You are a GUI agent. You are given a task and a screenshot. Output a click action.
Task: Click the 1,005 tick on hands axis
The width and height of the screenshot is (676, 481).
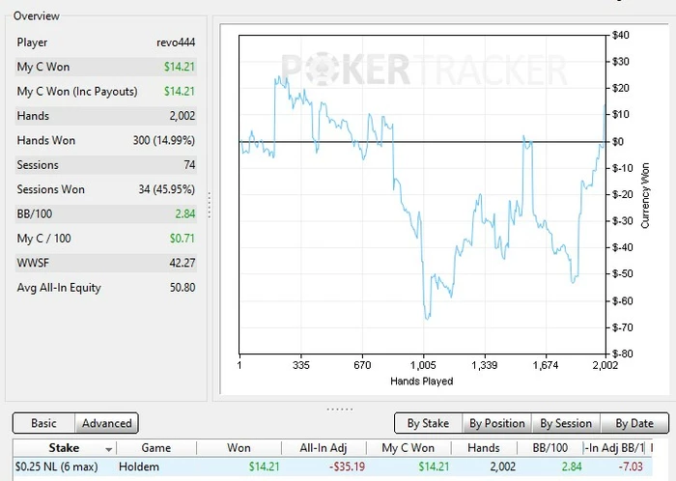point(423,365)
